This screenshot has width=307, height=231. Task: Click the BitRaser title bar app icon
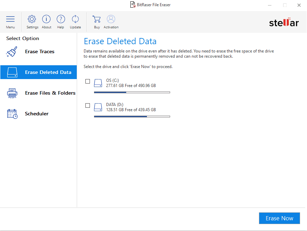point(133,4)
